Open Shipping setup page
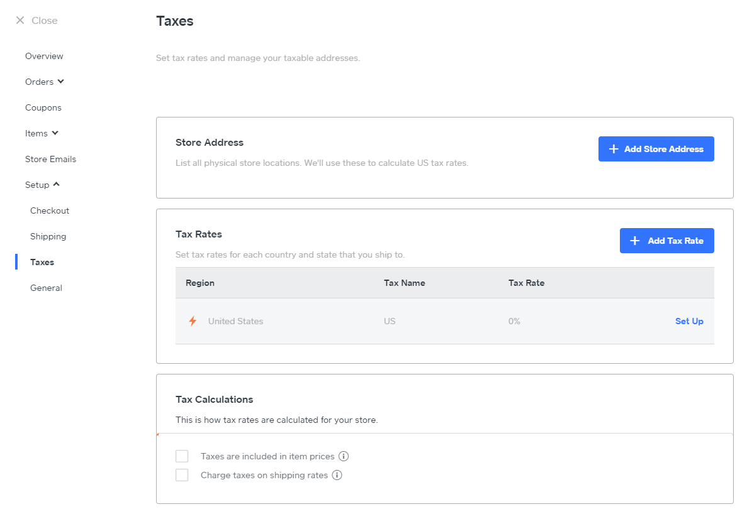Image resolution: width=747 pixels, height=519 pixels. (48, 236)
